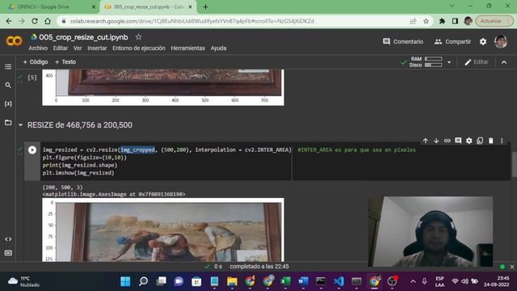
Task: Open the Ayuda menu
Action: (x=218, y=48)
